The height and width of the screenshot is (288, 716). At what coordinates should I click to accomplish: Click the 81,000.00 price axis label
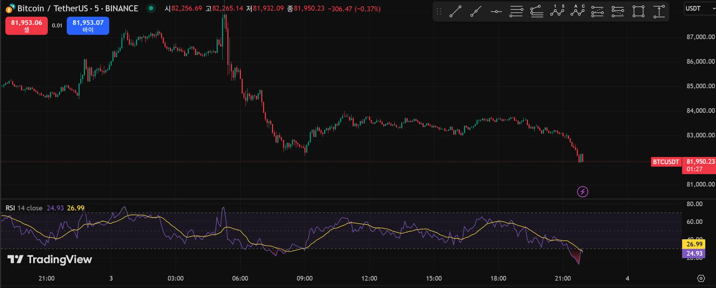pos(701,184)
